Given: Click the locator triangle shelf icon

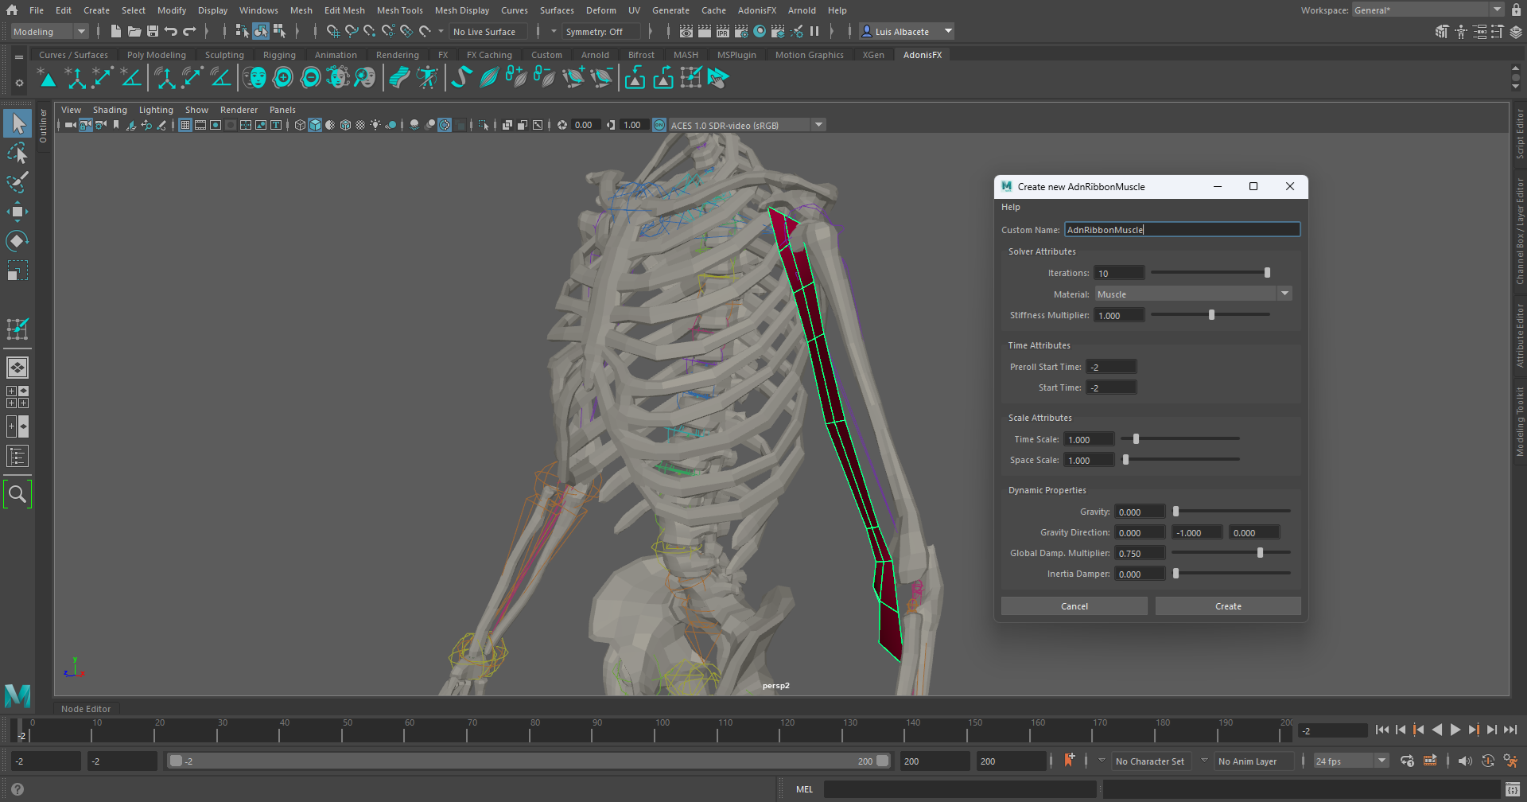Looking at the screenshot, I should (47, 77).
